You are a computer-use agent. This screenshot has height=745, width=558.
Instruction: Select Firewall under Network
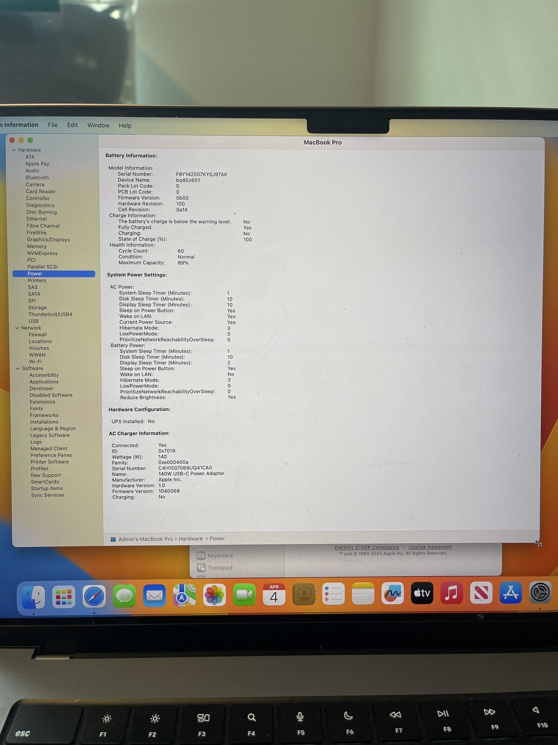[38, 335]
